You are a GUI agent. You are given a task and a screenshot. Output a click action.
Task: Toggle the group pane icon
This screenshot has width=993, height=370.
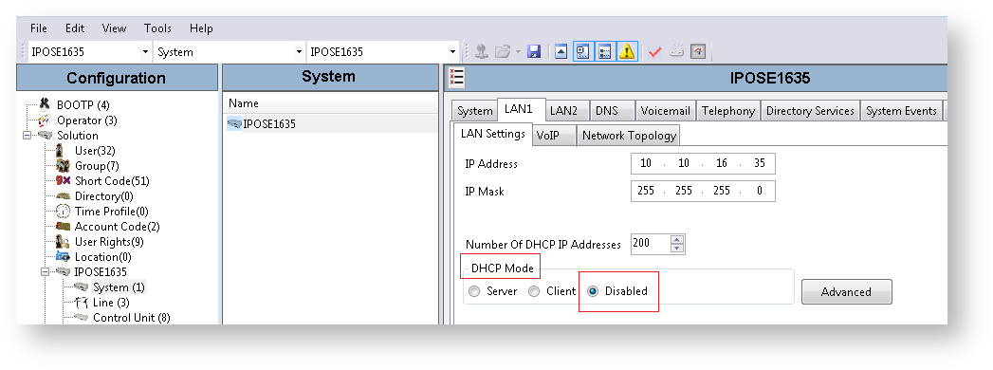pyautogui.click(x=605, y=52)
